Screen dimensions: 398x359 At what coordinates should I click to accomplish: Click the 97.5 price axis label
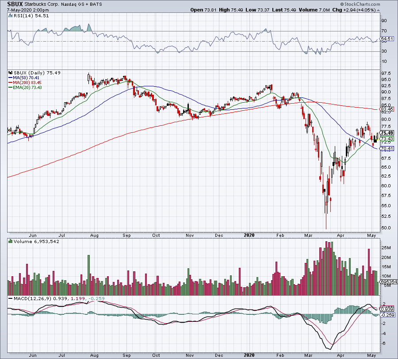coord(386,73)
